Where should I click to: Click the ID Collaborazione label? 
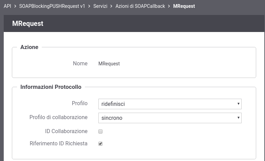66,131
